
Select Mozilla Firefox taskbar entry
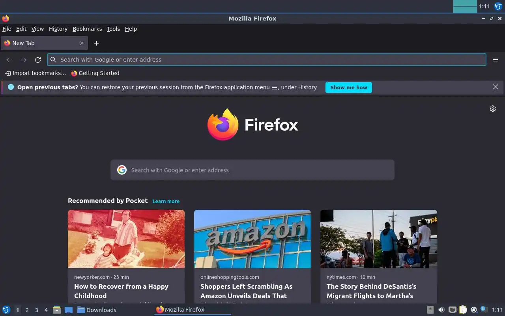[193, 310]
